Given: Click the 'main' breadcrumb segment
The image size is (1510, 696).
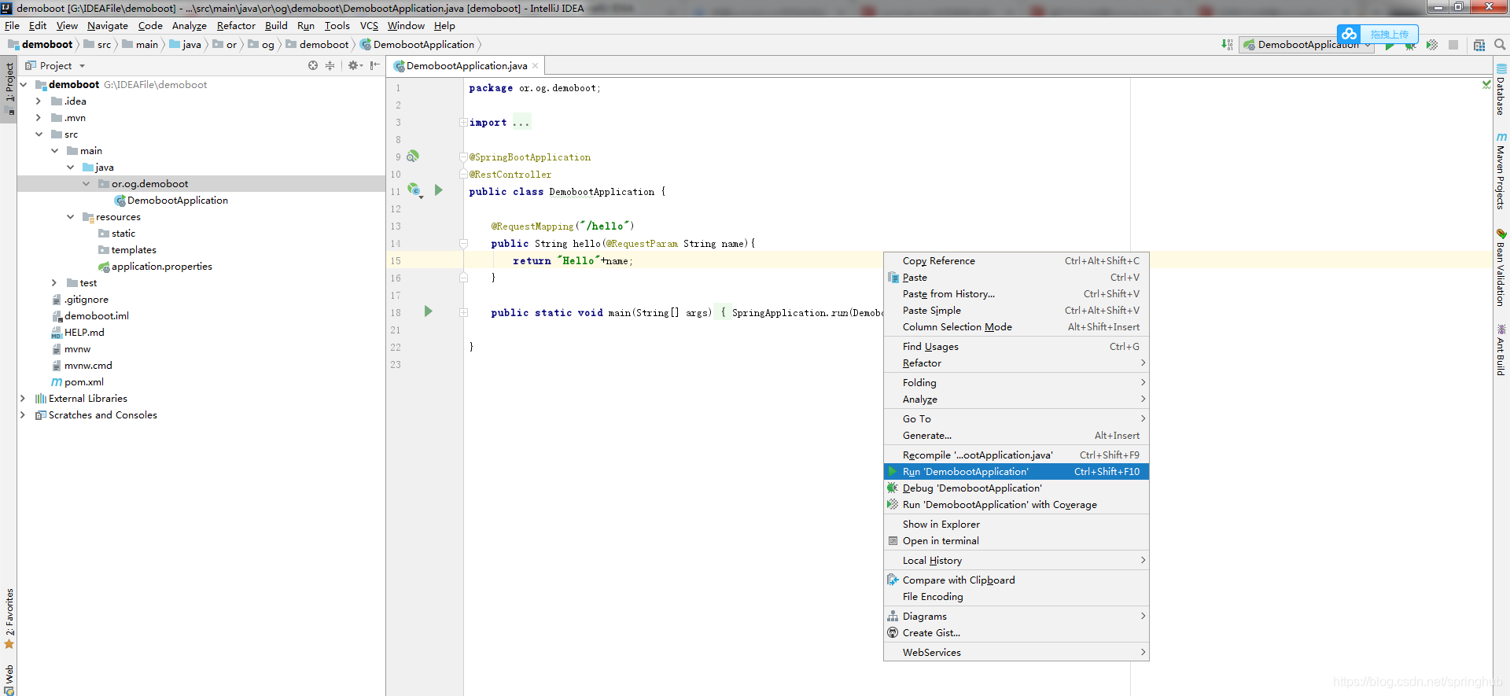Looking at the screenshot, I should 140,45.
